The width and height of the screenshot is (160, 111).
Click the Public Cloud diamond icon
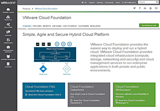(67, 69)
